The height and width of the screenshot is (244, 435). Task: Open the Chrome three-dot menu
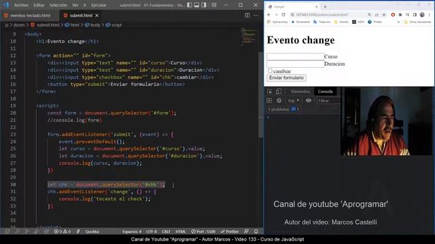[x=430, y=15]
